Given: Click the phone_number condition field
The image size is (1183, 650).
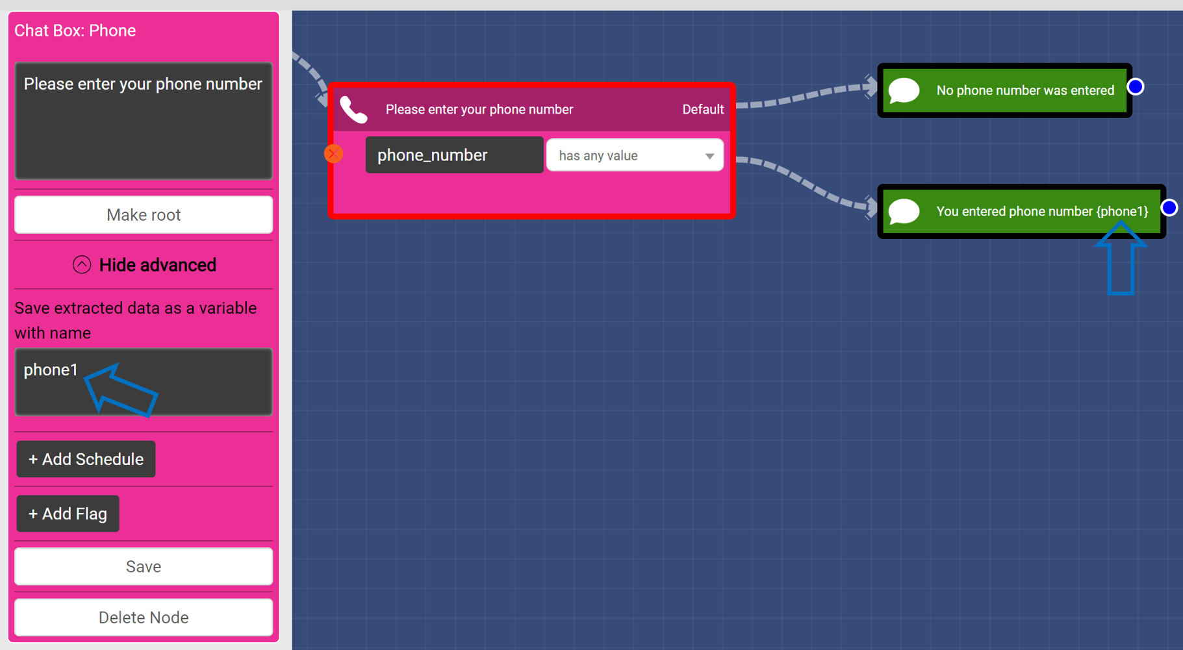Looking at the screenshot, I should point(454,155).
